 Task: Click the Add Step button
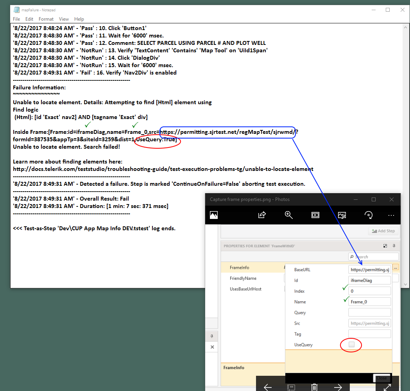pyautogui.click(x=383, y=231)
